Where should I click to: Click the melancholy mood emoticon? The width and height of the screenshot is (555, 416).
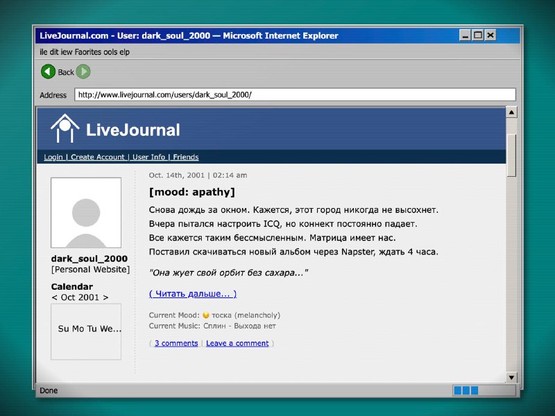[x=205, y=315]
